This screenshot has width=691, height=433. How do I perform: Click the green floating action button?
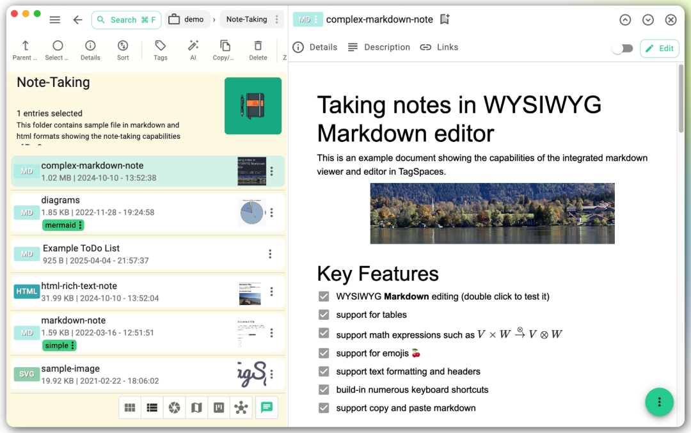(x=659, y=402)
